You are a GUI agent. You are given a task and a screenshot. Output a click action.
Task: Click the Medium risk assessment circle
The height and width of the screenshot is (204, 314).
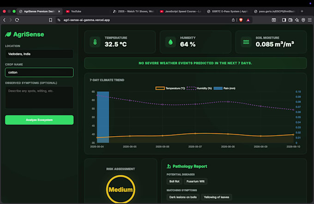(x=121, y=189)
